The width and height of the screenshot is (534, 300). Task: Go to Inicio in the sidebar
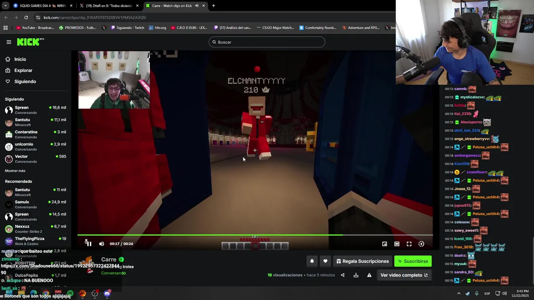click(x=20, y=59)
